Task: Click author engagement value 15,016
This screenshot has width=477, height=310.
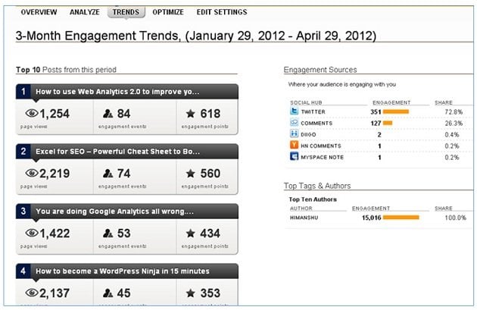Action: tap(371, 218)
